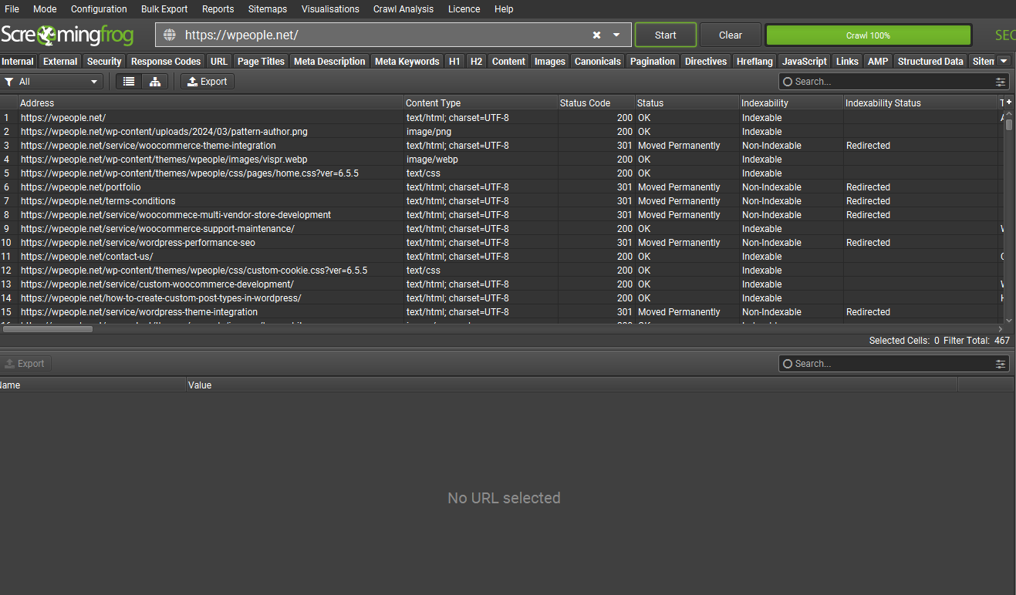Sort by Content Type column header

tap(481, 103)
